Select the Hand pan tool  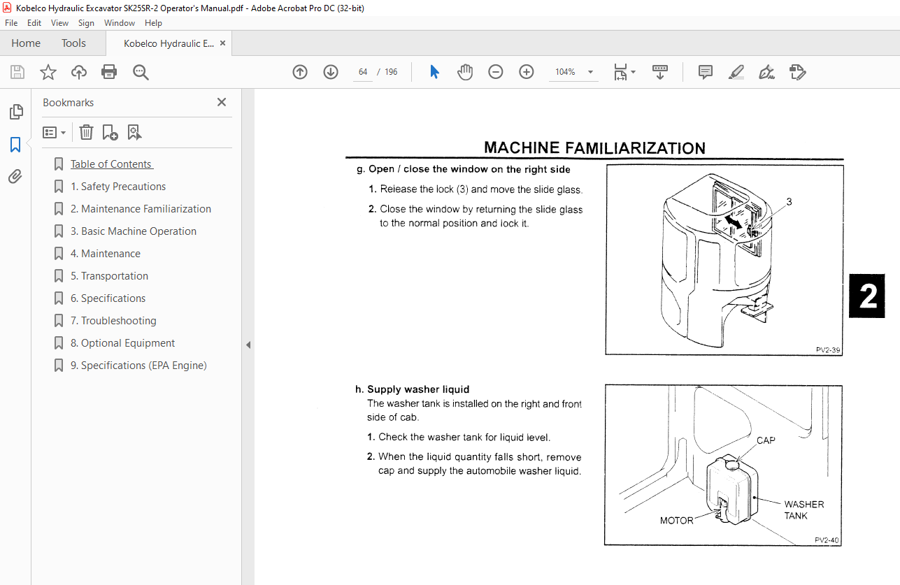coord(465,72)
